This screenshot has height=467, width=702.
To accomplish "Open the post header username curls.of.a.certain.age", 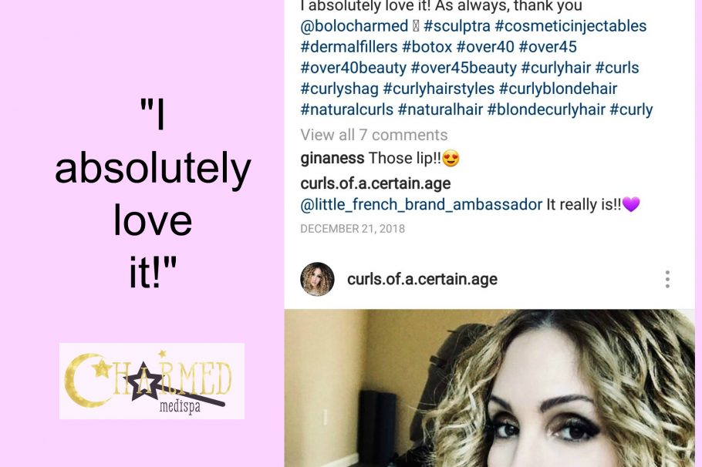I will click(x=422, y=279).
